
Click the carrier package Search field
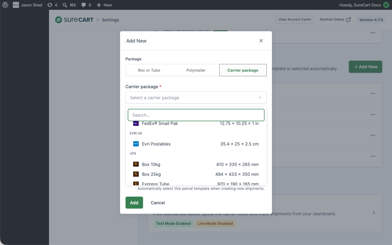(x=196, y=115)
